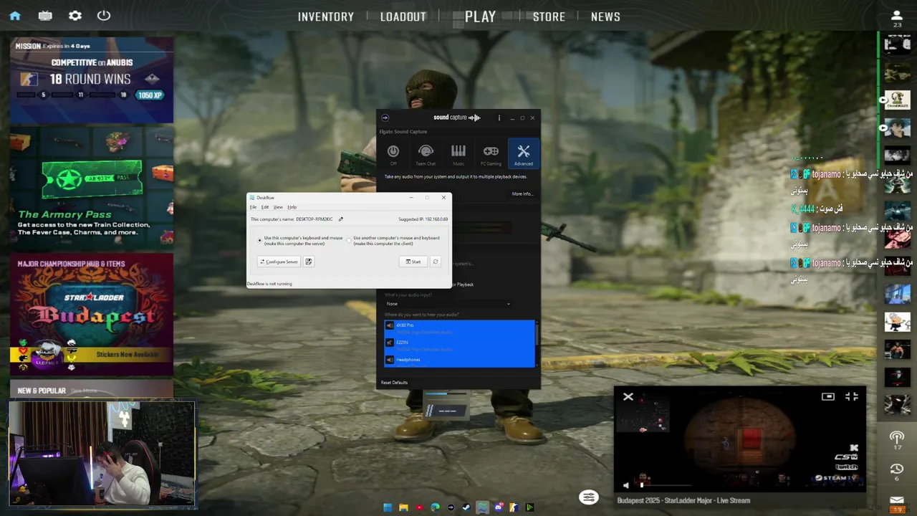Open Microsoft Edge from the taskbar

coord(435,507)
